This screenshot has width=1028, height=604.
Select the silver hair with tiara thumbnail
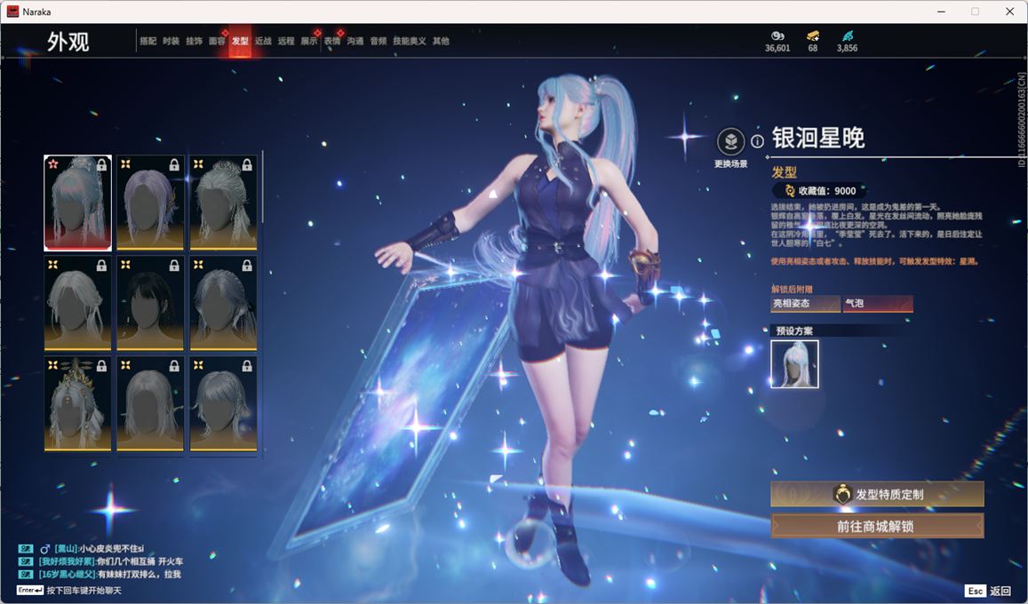pyautogui.click(x=223, y=203)
